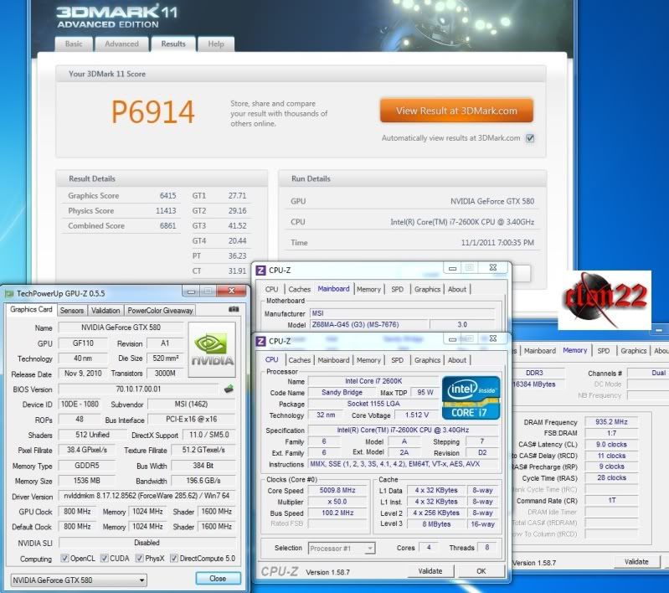
Task: Click the Close button in GPU-Z
Action: [x=218, y=579]
